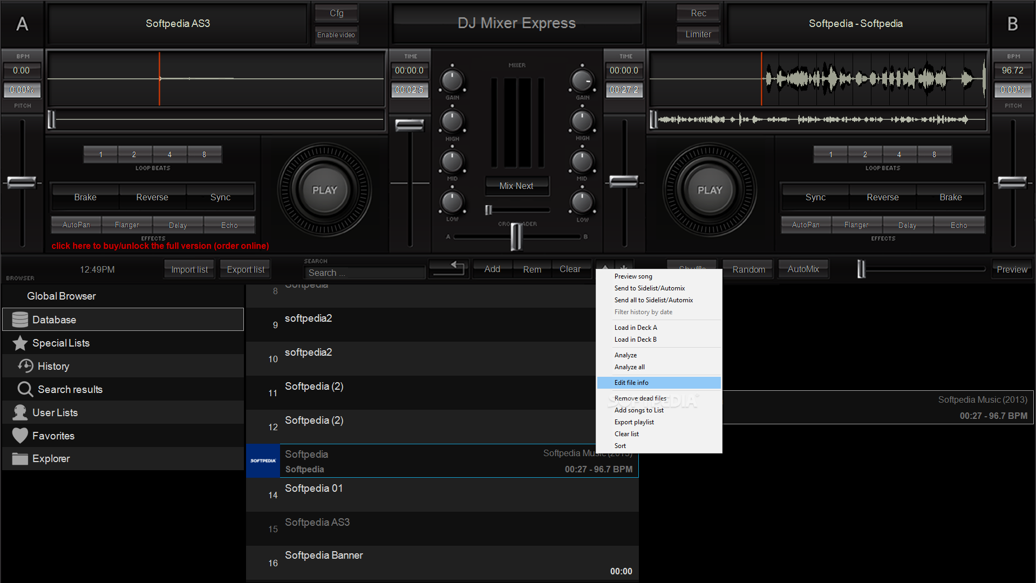Click Softpedia album thumbnail in playlist

pos(263,461)
